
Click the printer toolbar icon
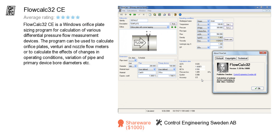click(x=164, y=15)
